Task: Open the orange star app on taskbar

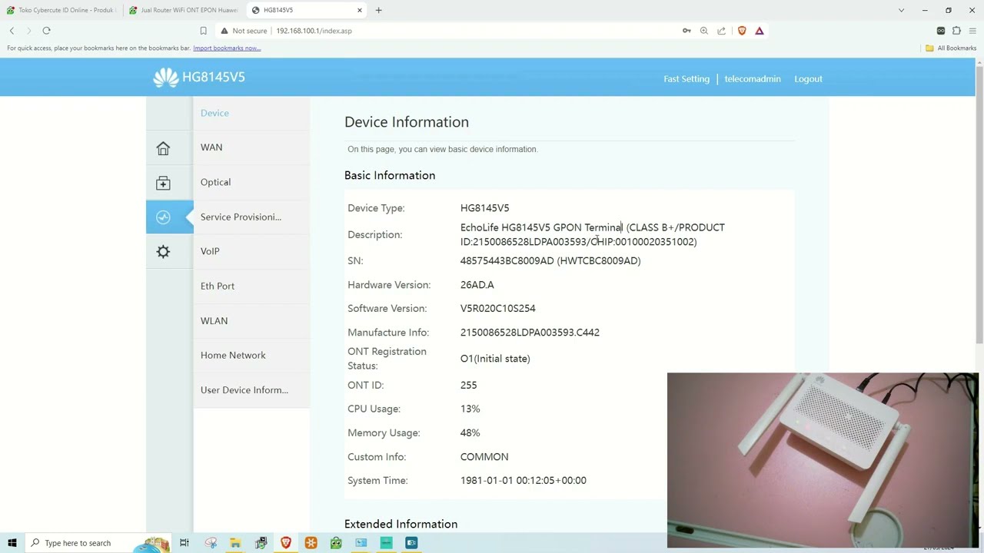Action: pyautogui.click(x=311, y=543)
